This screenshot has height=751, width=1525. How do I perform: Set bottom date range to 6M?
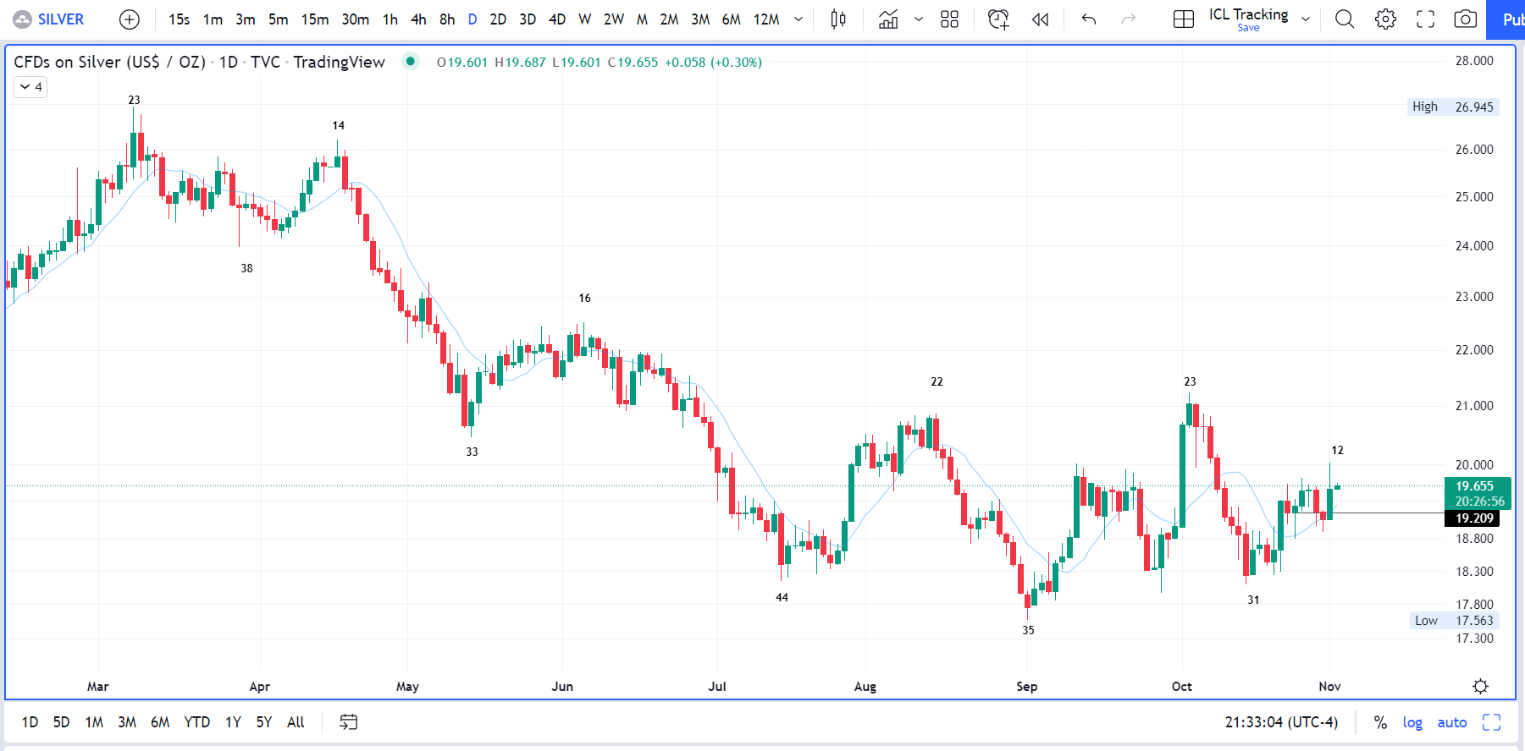[160, 722]
